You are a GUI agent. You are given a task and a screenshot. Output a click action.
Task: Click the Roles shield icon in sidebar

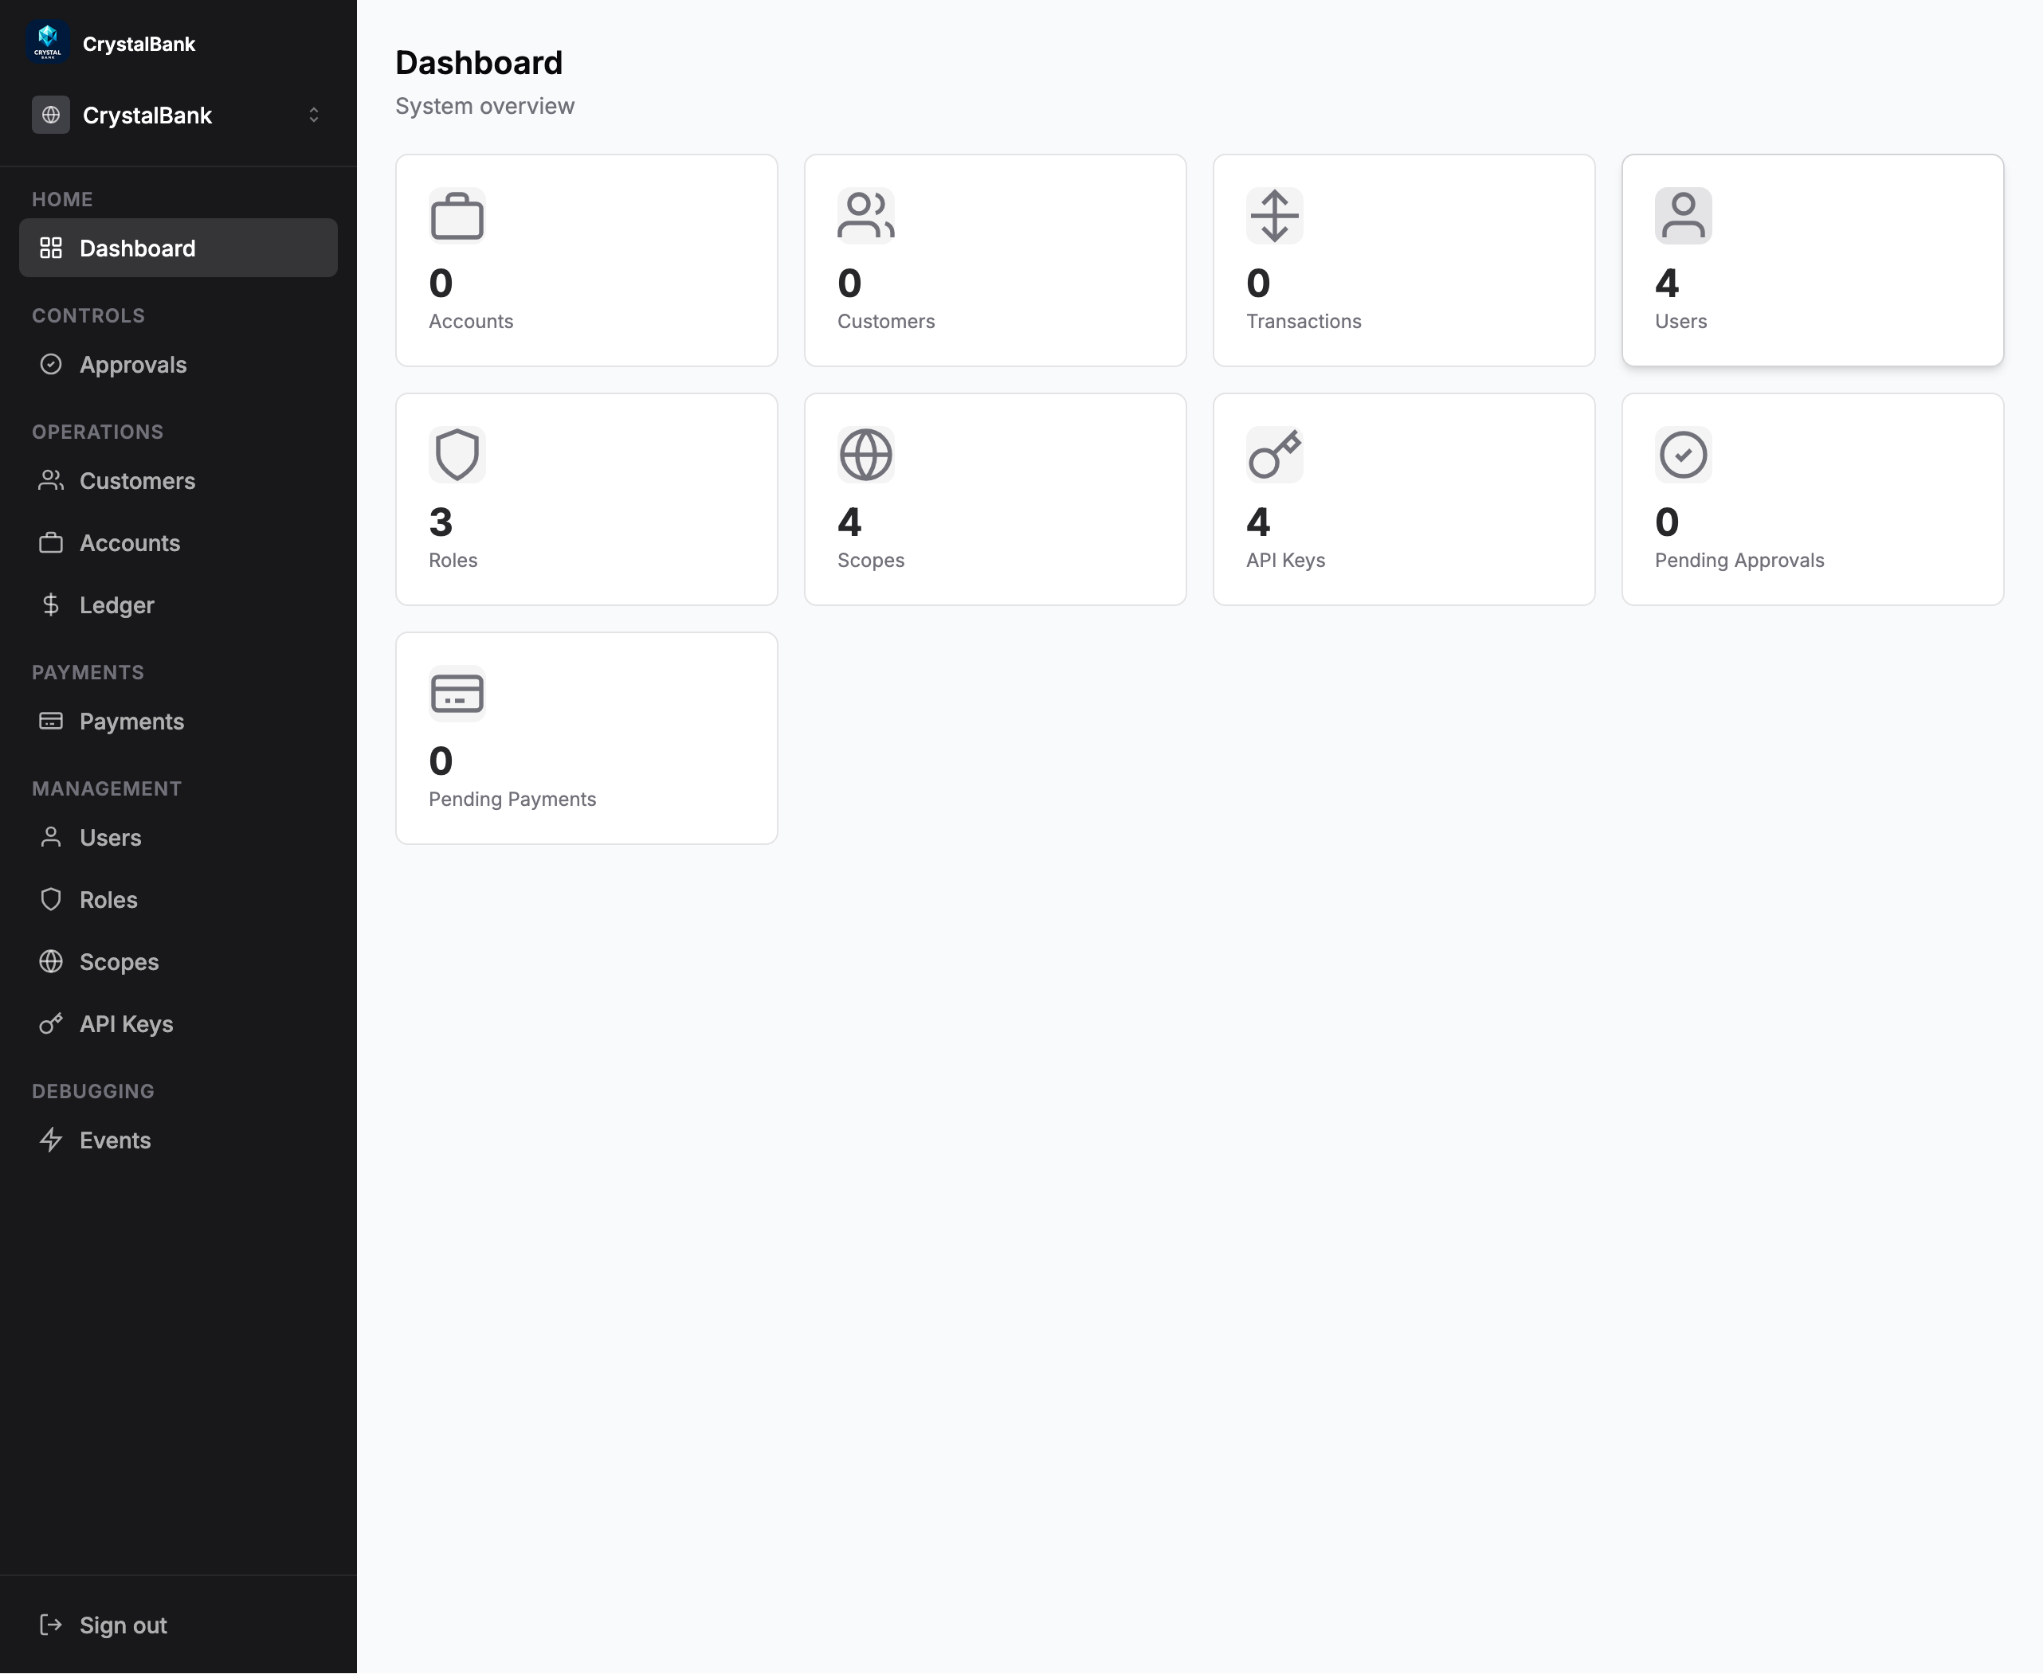(52, 898)
